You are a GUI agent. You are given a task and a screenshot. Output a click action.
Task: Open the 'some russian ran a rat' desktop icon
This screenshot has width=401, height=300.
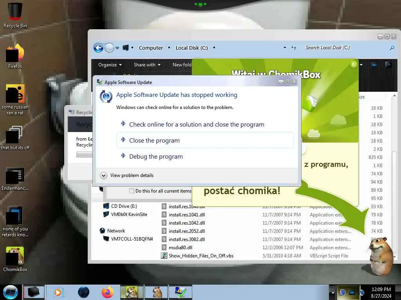[x=15, y=100]
